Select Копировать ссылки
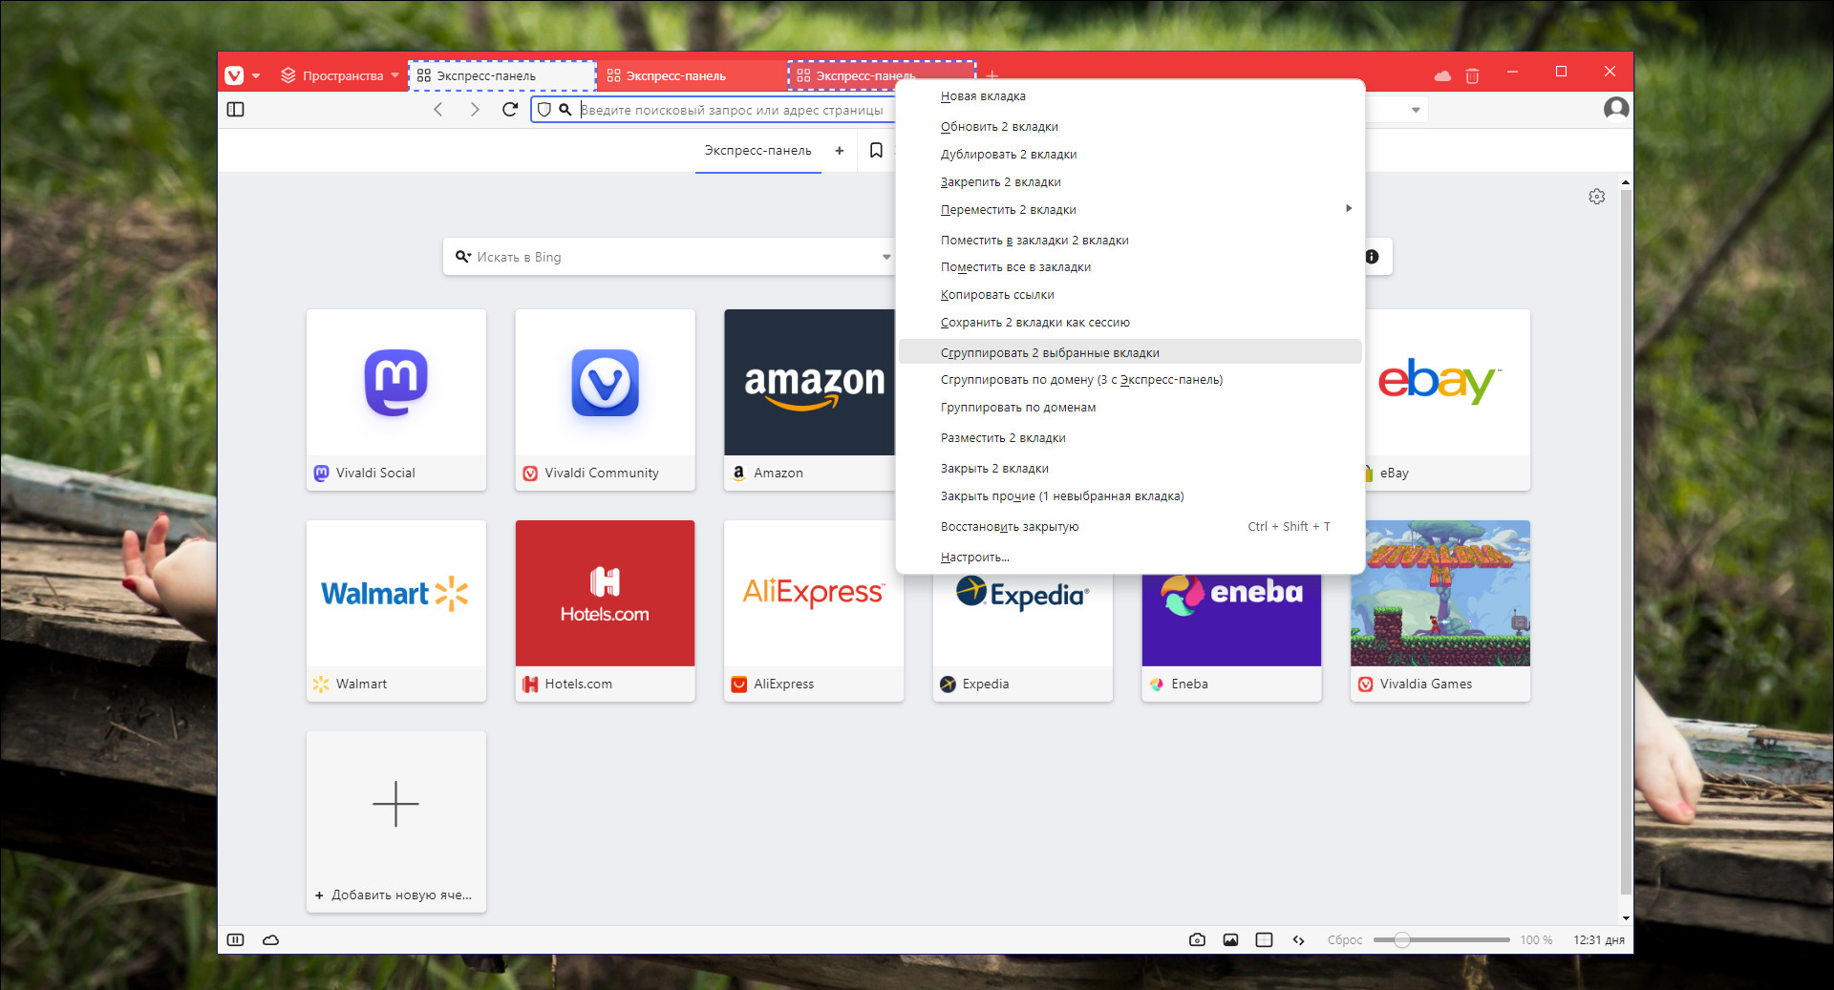The height and width of the screenshot is (990, 1834). coord(1130,295)
